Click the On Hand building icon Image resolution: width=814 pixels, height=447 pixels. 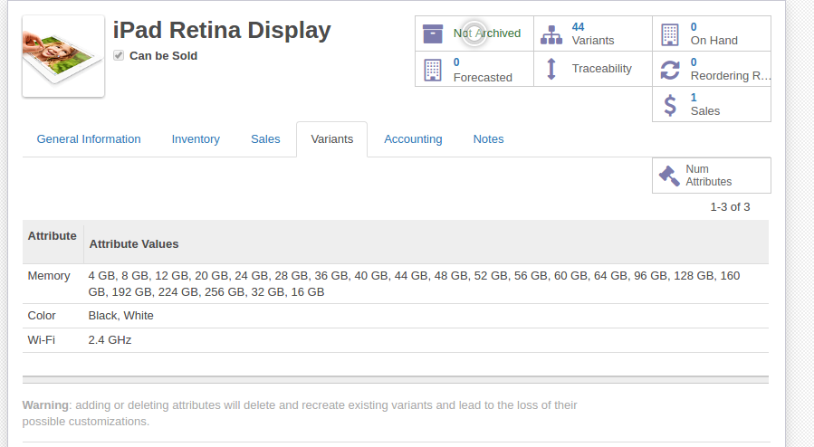[x=670, y=34]
